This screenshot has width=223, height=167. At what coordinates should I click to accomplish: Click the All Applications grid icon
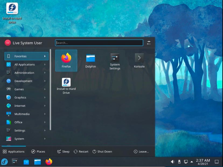pyautogui.click(x=9, y=65)
